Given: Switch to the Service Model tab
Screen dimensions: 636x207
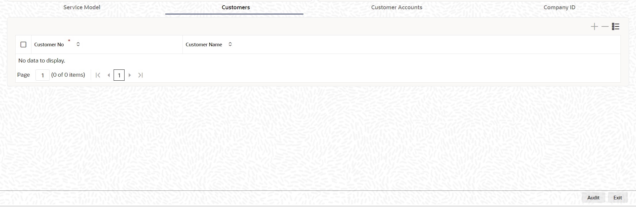Looking at the screenshot, I should point(82,7).
